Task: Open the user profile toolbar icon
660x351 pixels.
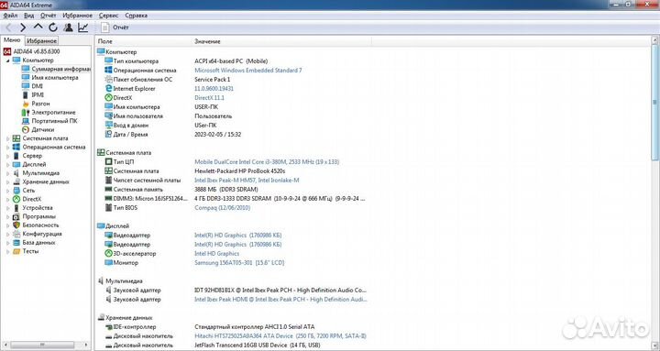Action: click(x=68, y=27)
